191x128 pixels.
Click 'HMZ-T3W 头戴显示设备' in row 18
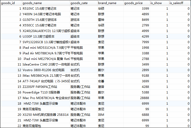(46, 104)
